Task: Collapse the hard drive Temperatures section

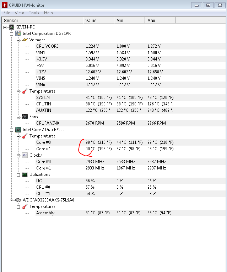Action: (x=18, y=207)
